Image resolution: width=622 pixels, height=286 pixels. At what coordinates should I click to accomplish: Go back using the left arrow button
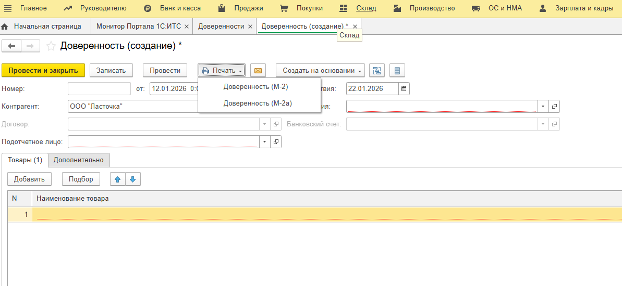click(11, 46)
